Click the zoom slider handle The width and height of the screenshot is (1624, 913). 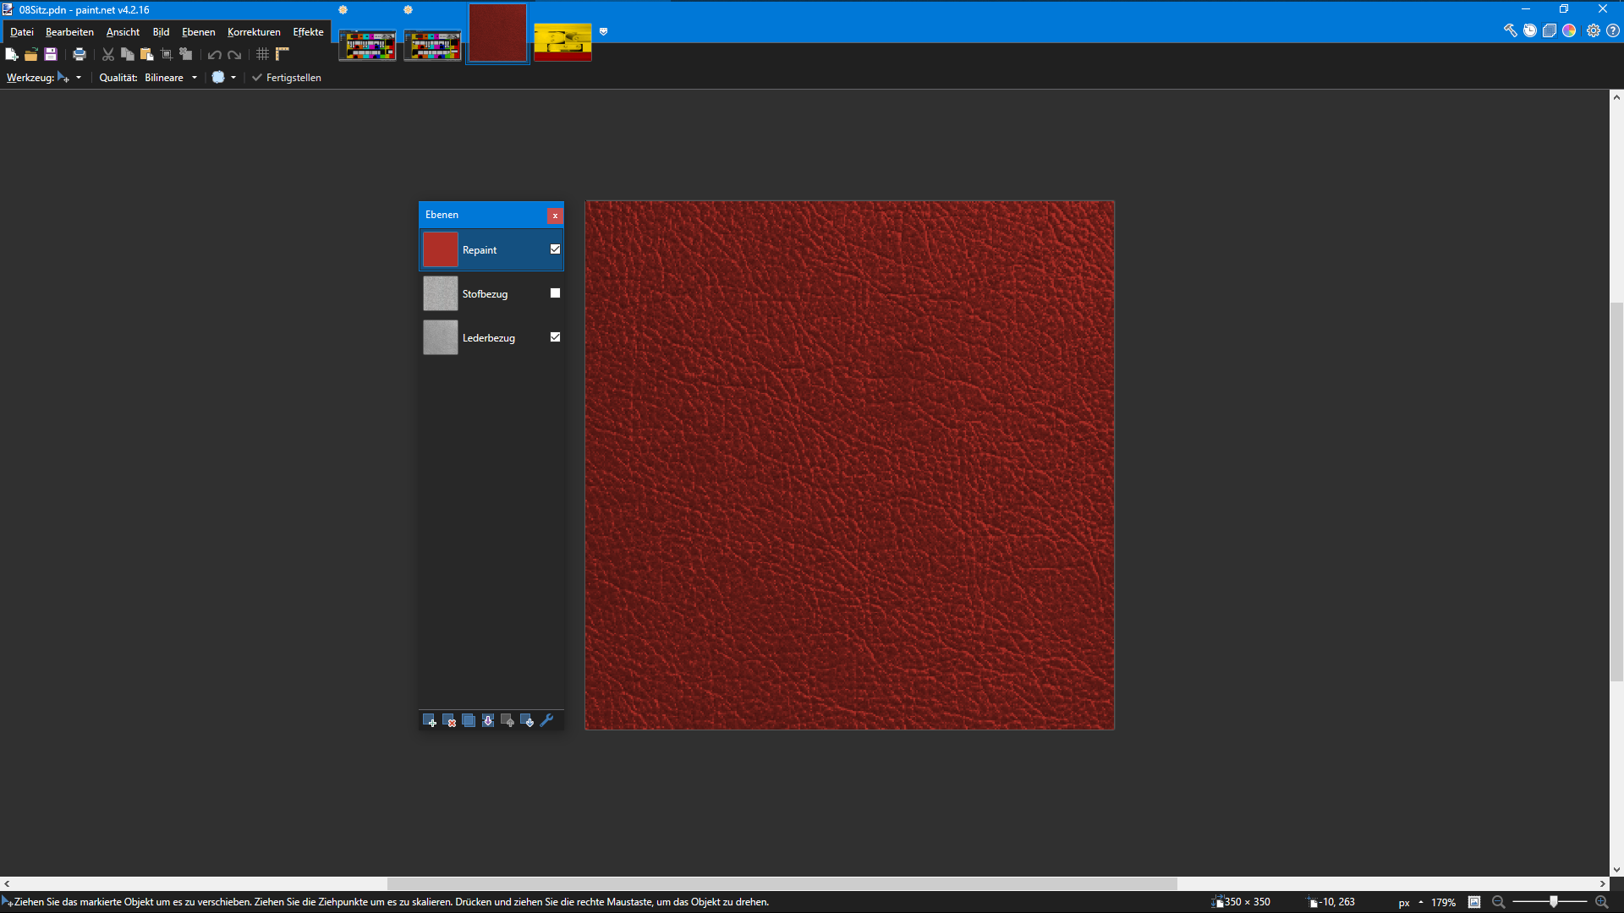pos(1553,902)
